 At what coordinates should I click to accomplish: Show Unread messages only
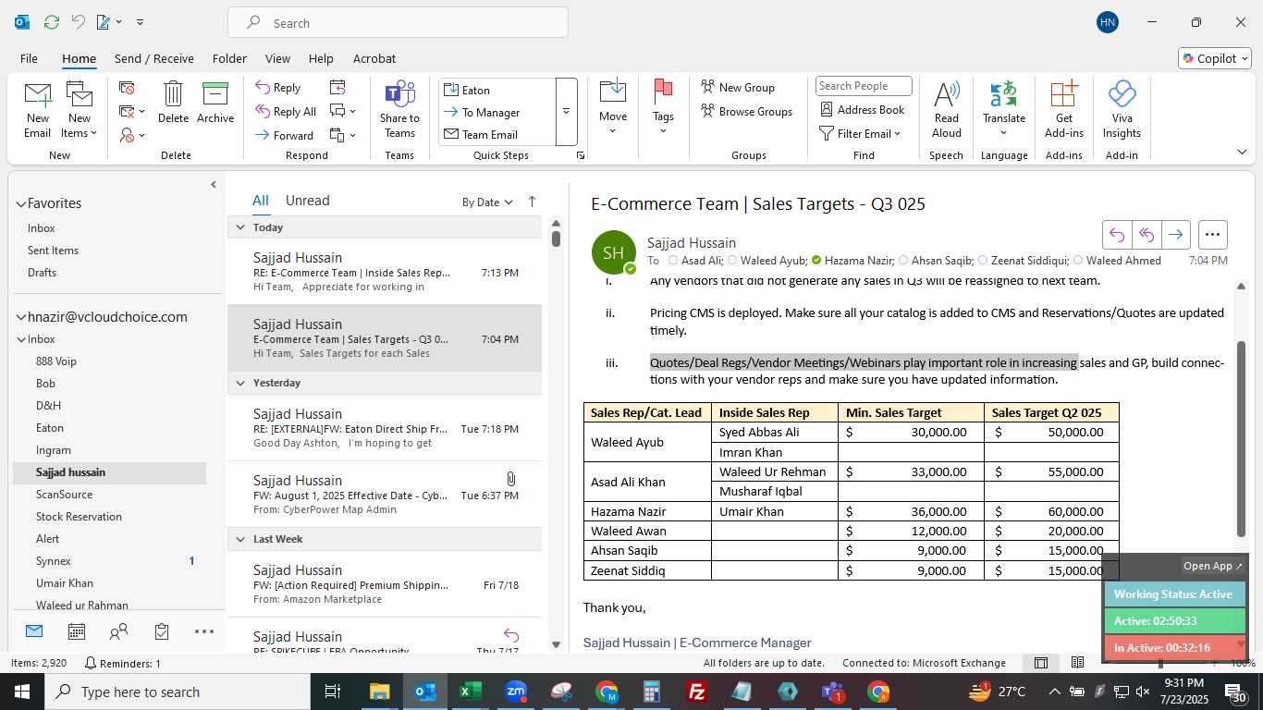tap(307, 201)
